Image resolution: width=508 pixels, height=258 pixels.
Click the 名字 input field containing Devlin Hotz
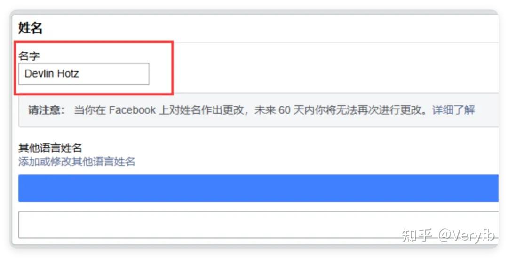[84, 74]
